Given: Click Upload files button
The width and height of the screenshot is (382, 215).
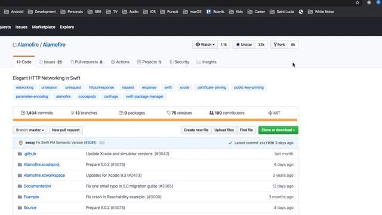Looking at the screenshot, I should point(224,130).
